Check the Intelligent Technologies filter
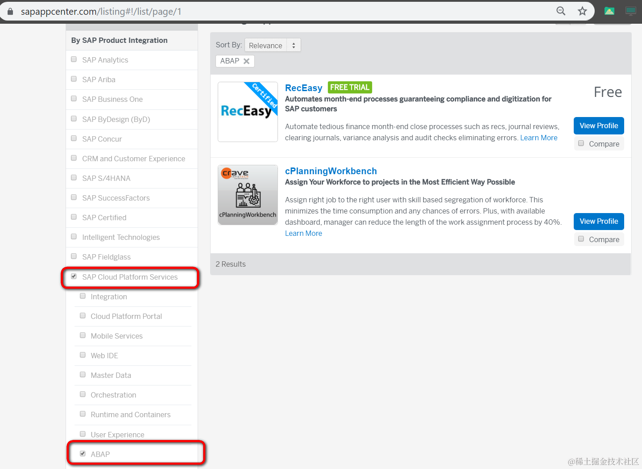This screenshot has width=642, height=469. (74, 237)
